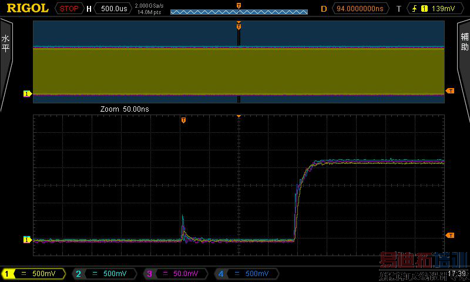
Task: Click the Zoom 50.00ns timebase label
Action: coord(125,109)
